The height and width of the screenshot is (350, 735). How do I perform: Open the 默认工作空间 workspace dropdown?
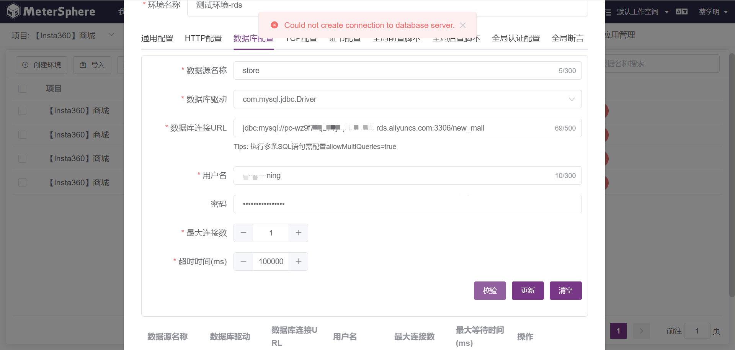[x=642, y=12]
